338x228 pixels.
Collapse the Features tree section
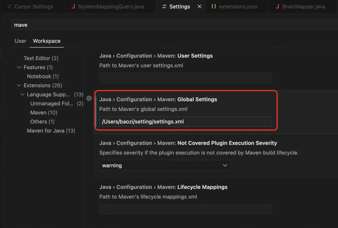click(x=19, y=67)
